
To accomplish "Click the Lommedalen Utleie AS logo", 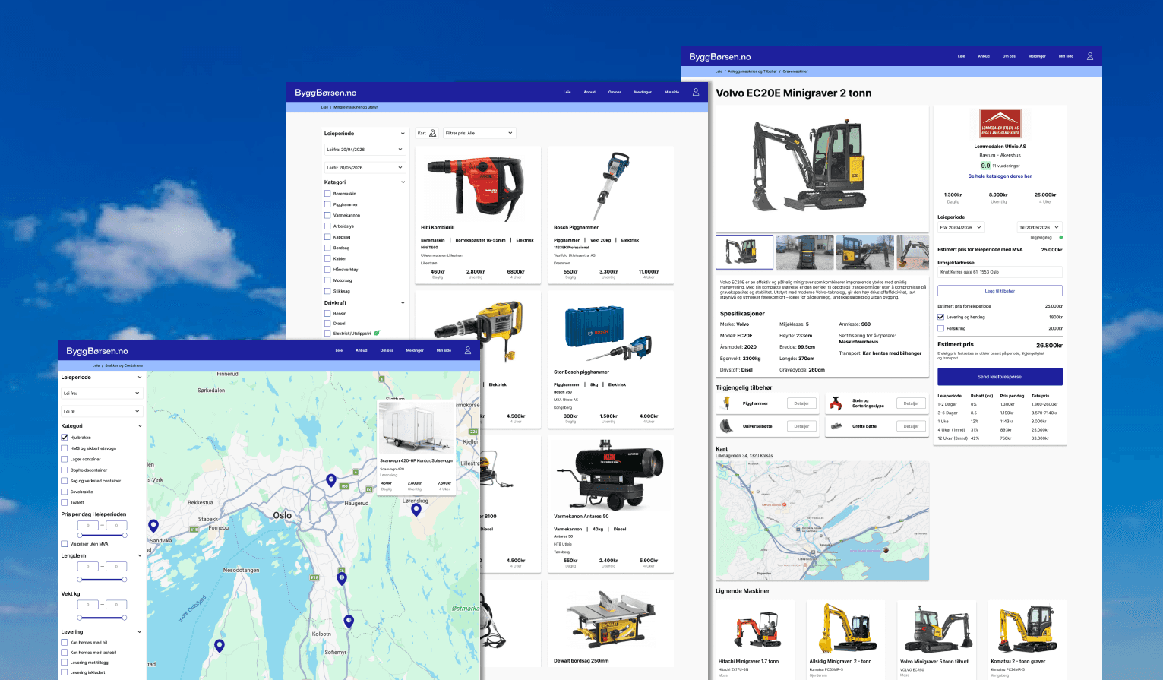I will [1000, 124].
